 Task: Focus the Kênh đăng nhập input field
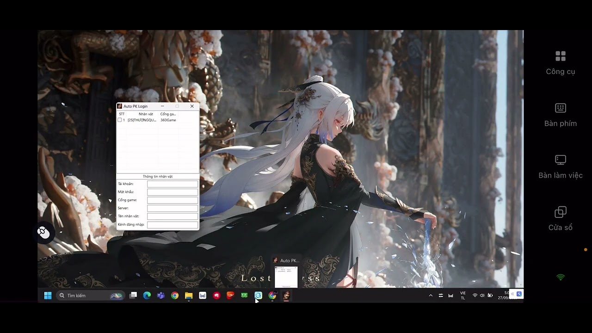click(173, 225)
